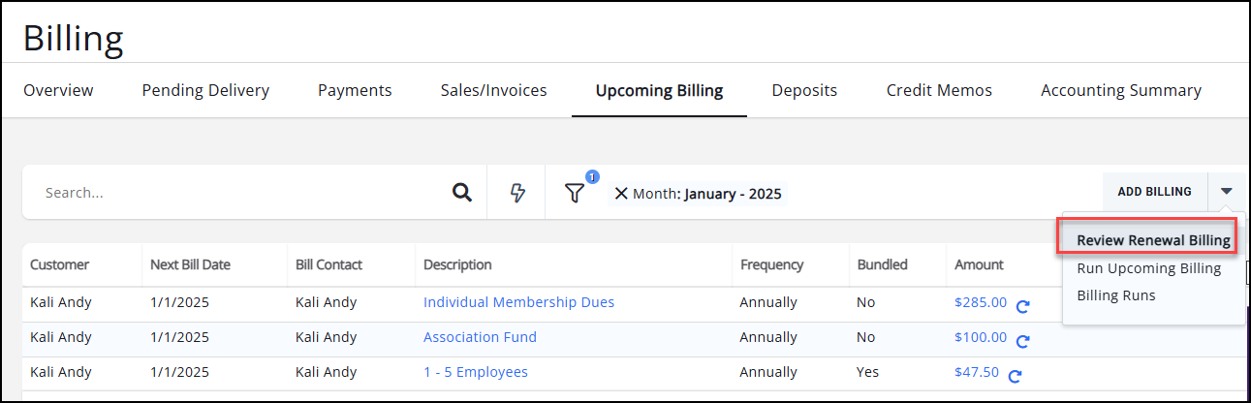The image size is (1251, 403).
Task: Click the search magnifier icon
Action: 462,192
